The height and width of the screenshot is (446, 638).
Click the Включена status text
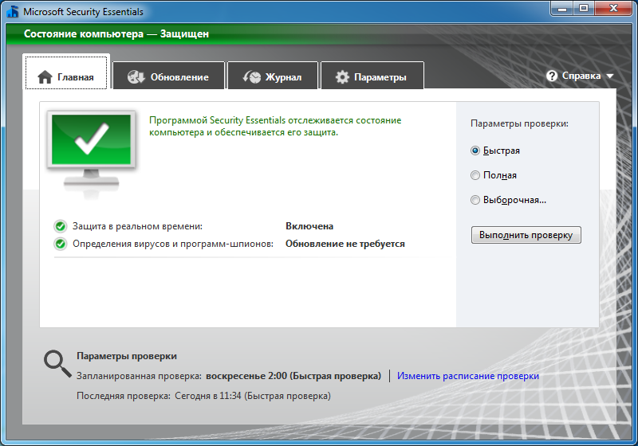coord(309,226)
